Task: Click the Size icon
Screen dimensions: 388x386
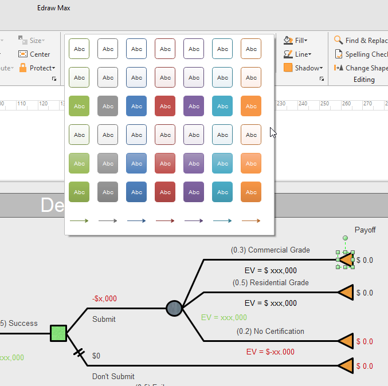Action: tap(23, 40)
